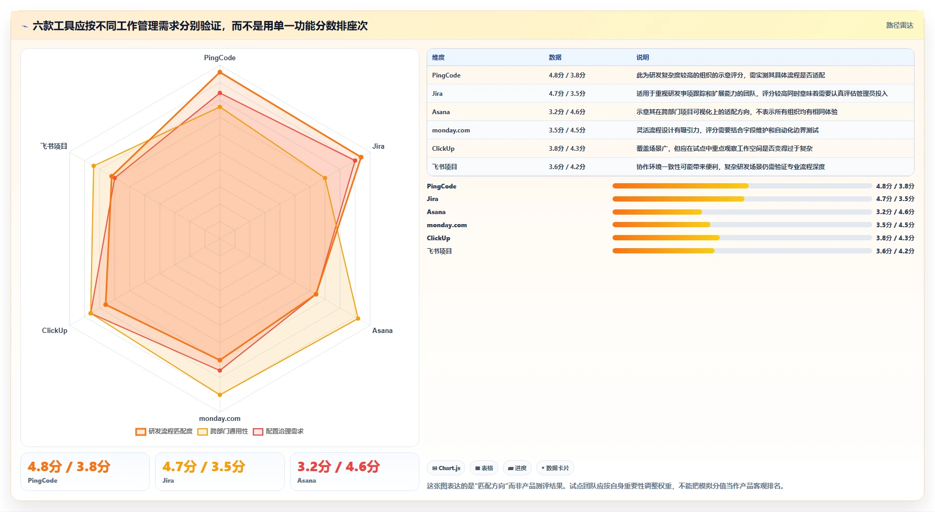Click the footnote starting 这张图表达的是
The width and height of the screenshot is (935, 512).
click(x=607, y=486)
